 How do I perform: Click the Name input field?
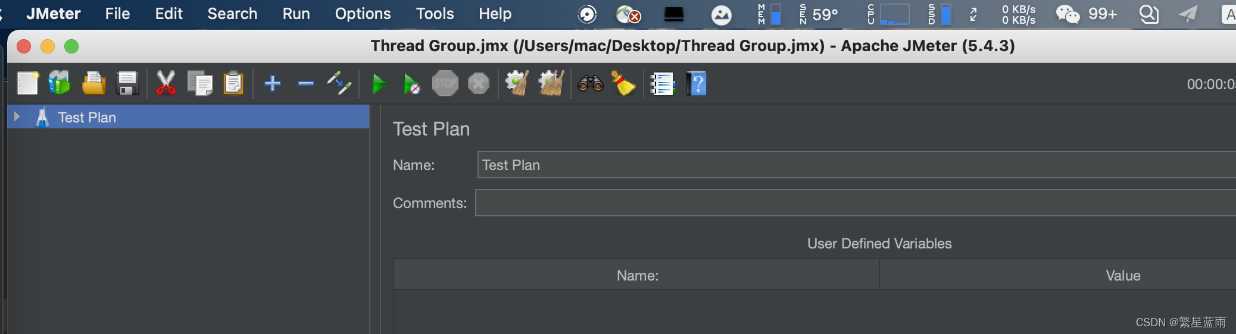click(856, 165)
